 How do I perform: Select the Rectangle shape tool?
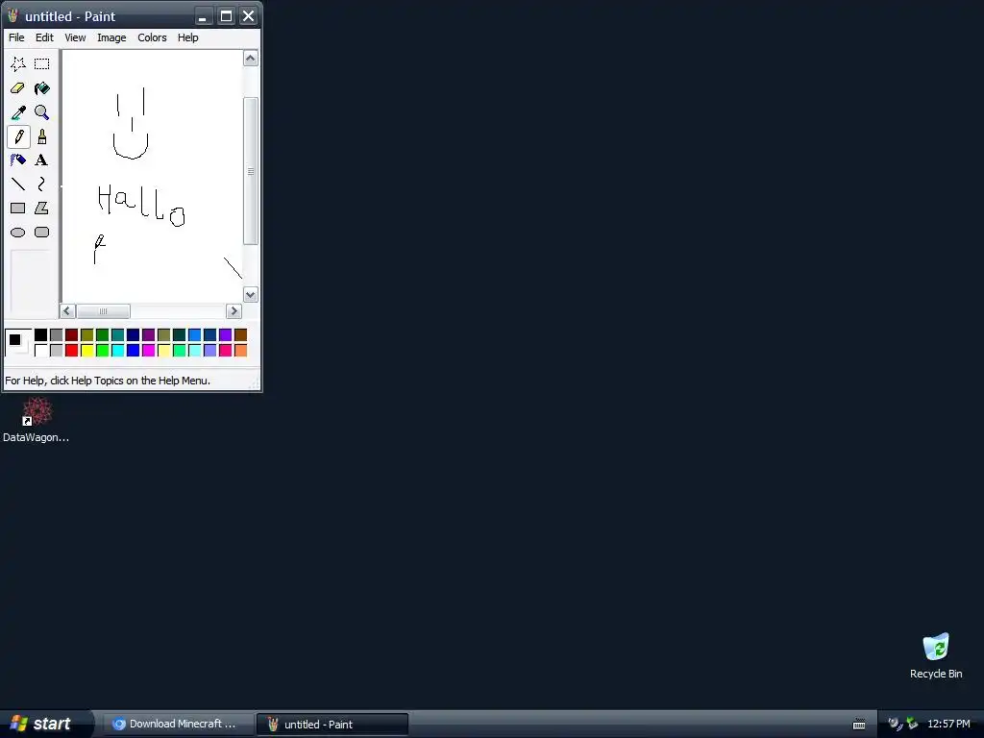point(18,209)
